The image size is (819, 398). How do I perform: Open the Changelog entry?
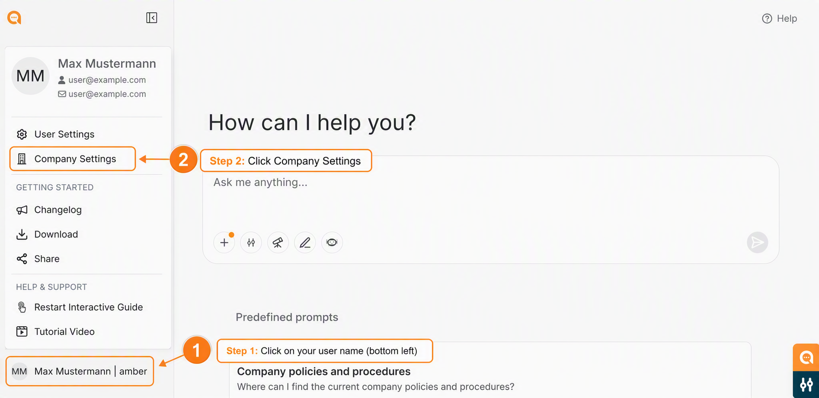tap(49, 210)
